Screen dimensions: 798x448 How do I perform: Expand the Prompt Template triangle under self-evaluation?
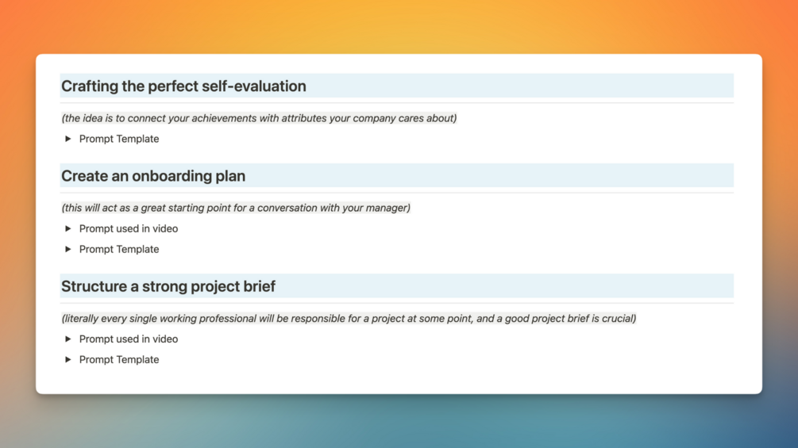point(67,139)
